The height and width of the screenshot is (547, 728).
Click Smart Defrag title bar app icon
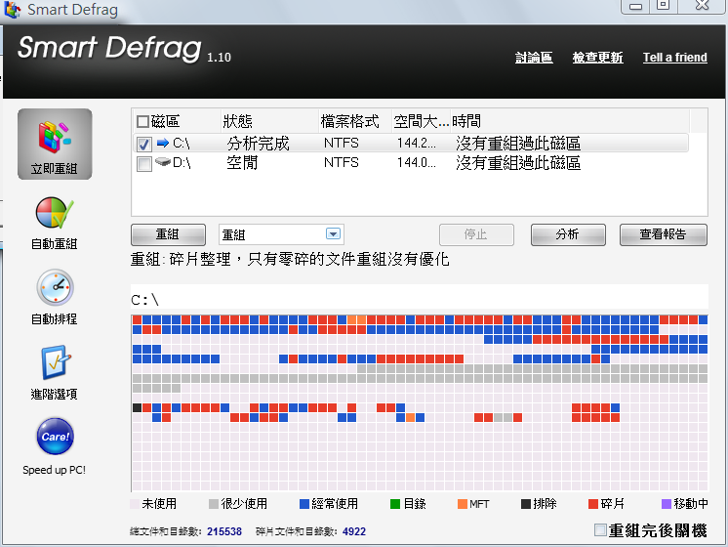(13, 10)
